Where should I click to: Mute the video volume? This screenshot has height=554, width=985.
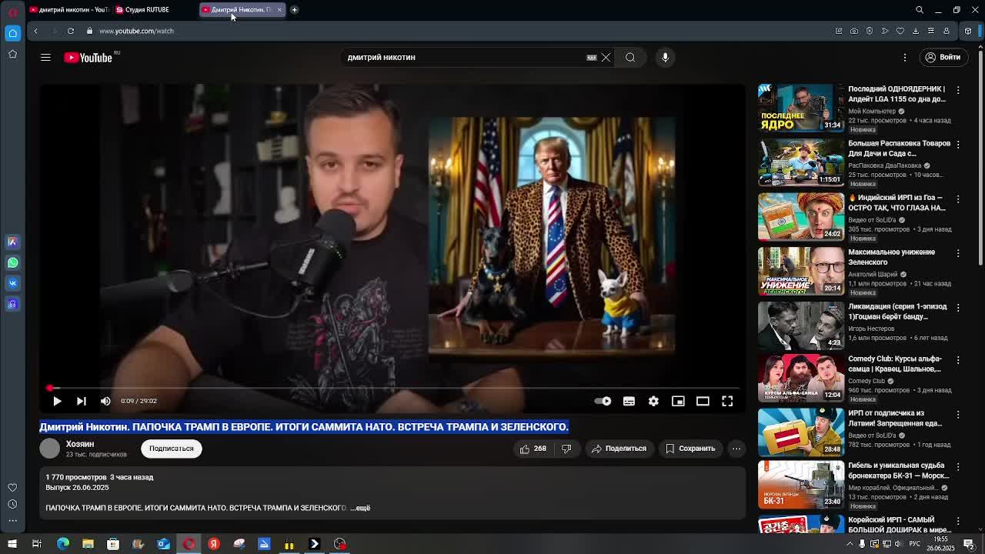(105, 401)
